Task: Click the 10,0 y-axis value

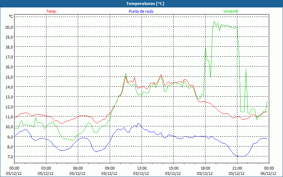Action: tap(10, 127)
